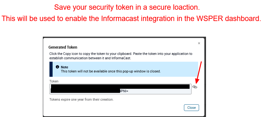Click the red 'Informacast integration' sentence
The width and height of the screenshot is (263, 117).
tap(131, 19)
